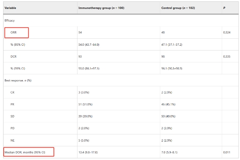
Task: Select the Efficacy section heading
Action: coord(10,21)
